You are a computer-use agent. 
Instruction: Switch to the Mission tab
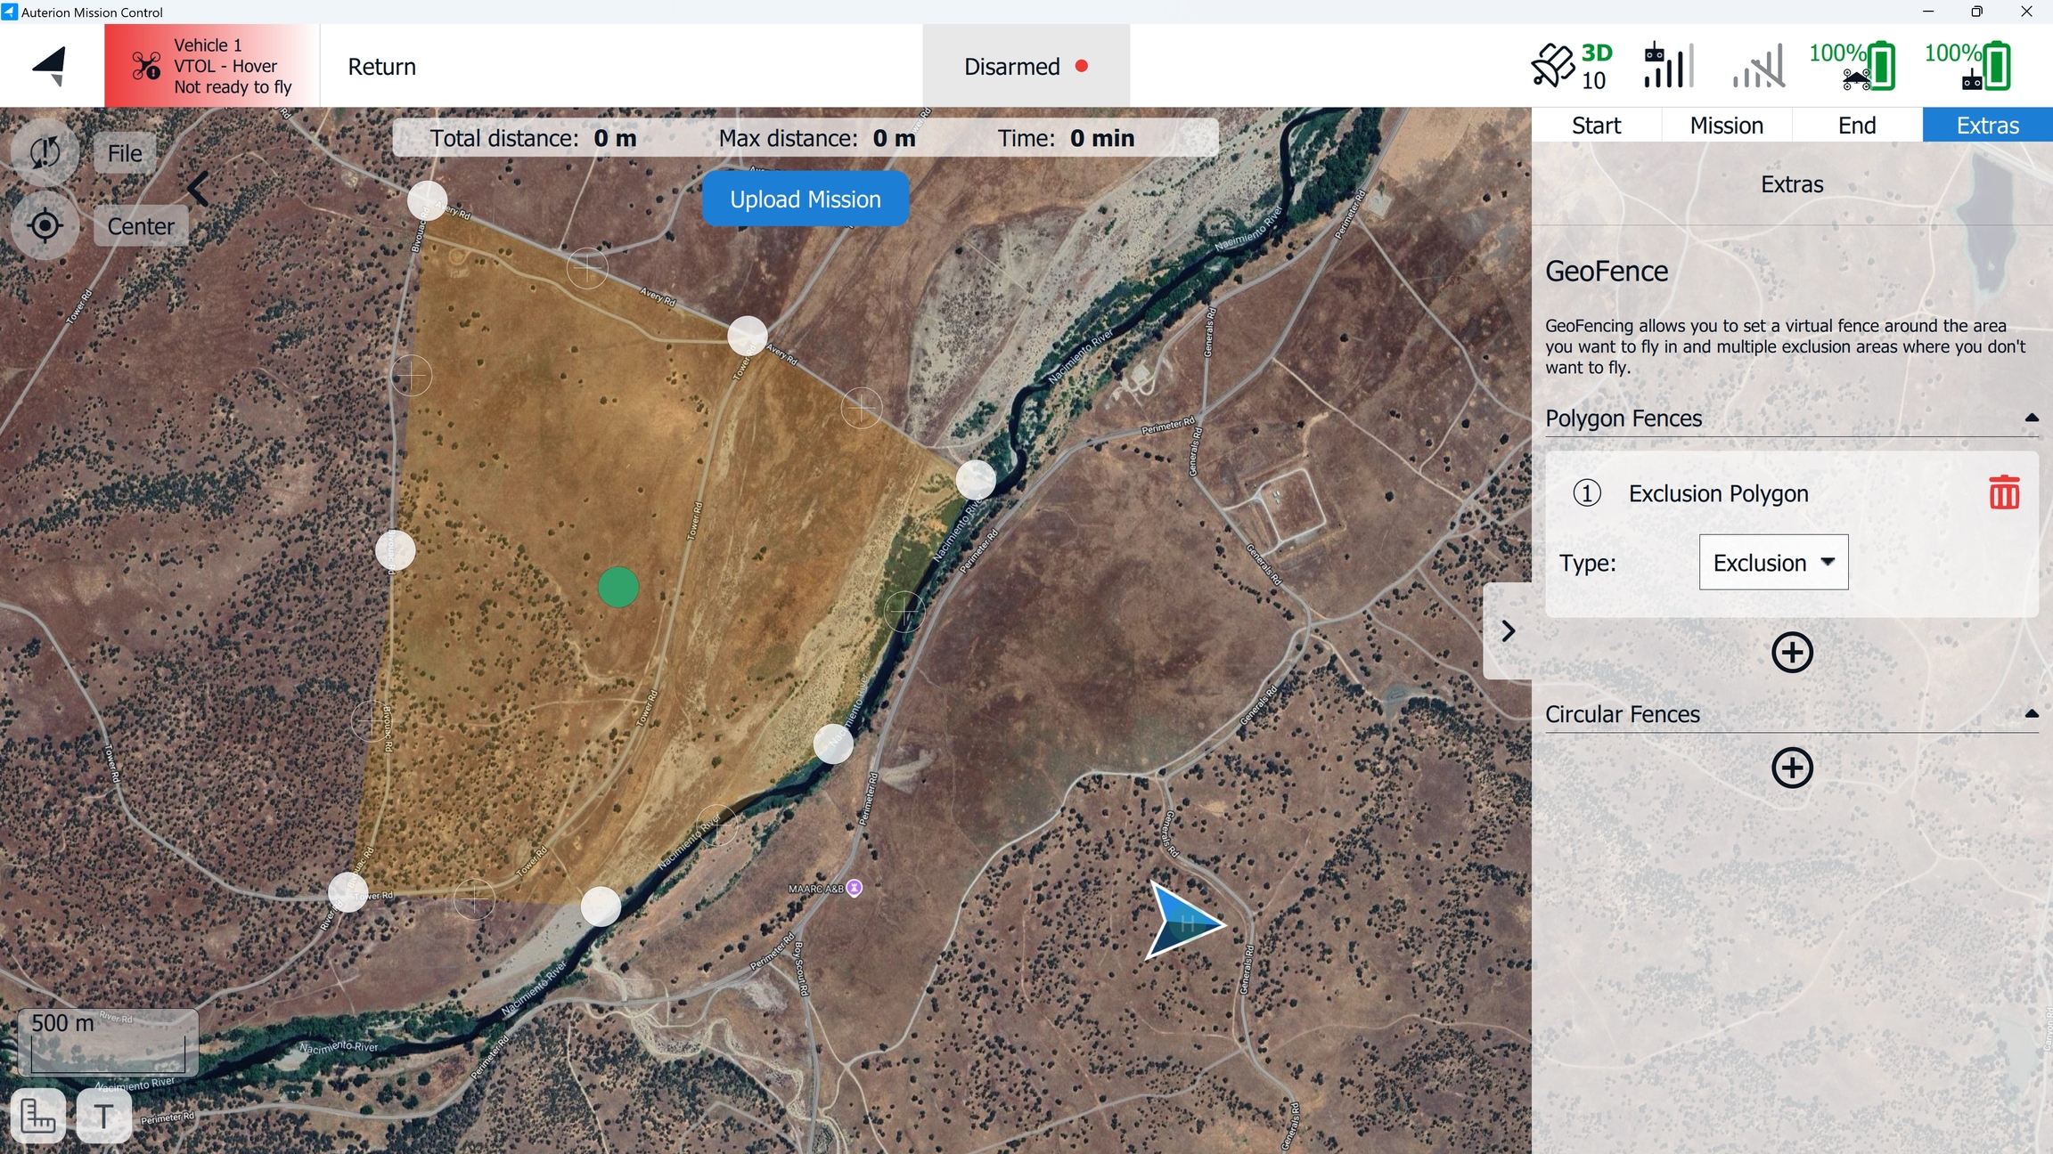click(1726, 126)
